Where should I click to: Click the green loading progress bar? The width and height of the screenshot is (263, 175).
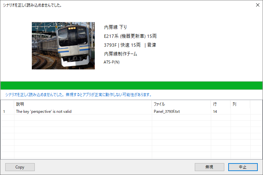click(x=131, y=86)
